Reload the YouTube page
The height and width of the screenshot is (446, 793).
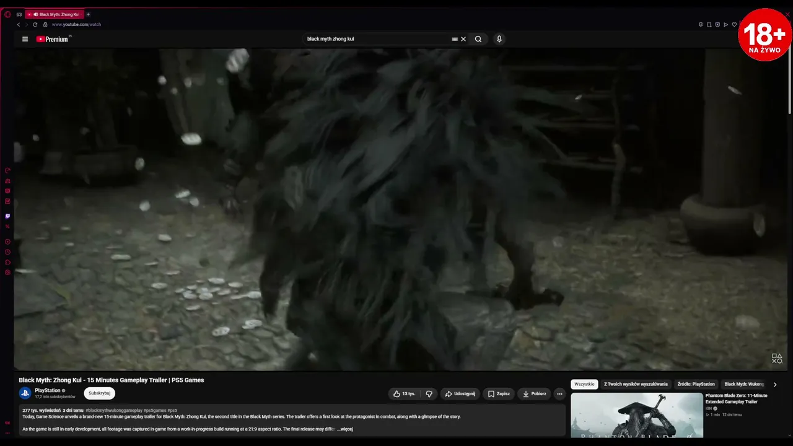(x=35, y=25)
